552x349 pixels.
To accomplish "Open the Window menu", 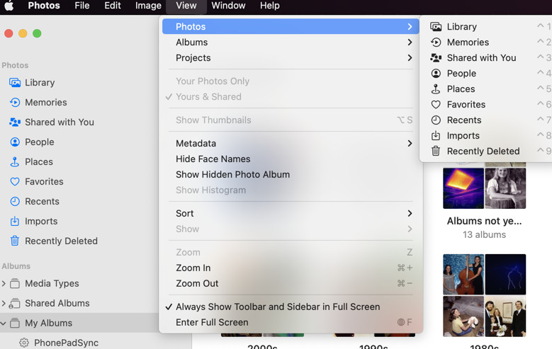I will pyautogui.click(x=228, y=6).
